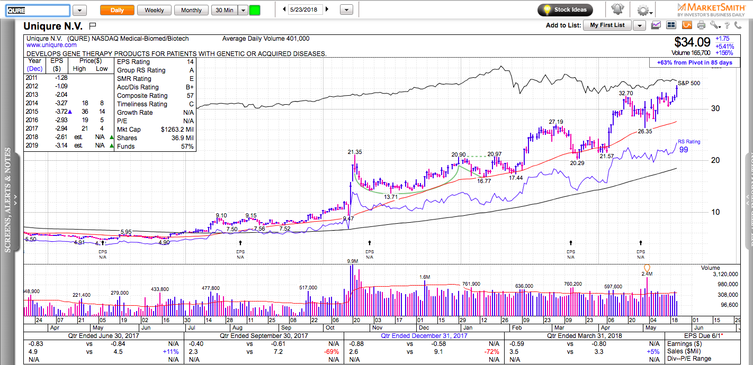753x365 pixels.
Task: Click the 32.70 price high label
Action: pyautogui.click(x=626, y=93)
